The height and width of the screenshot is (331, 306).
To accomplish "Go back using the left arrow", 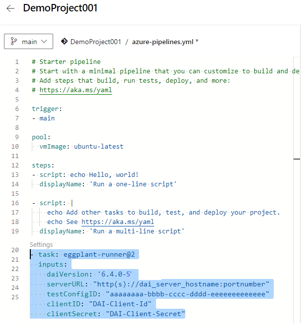I will 10,8.
